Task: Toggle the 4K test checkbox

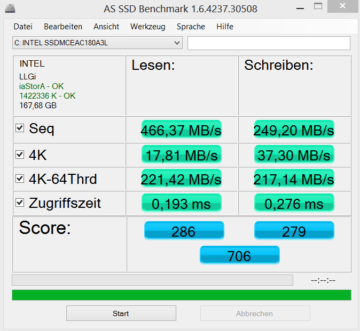Action: [20, 155]
